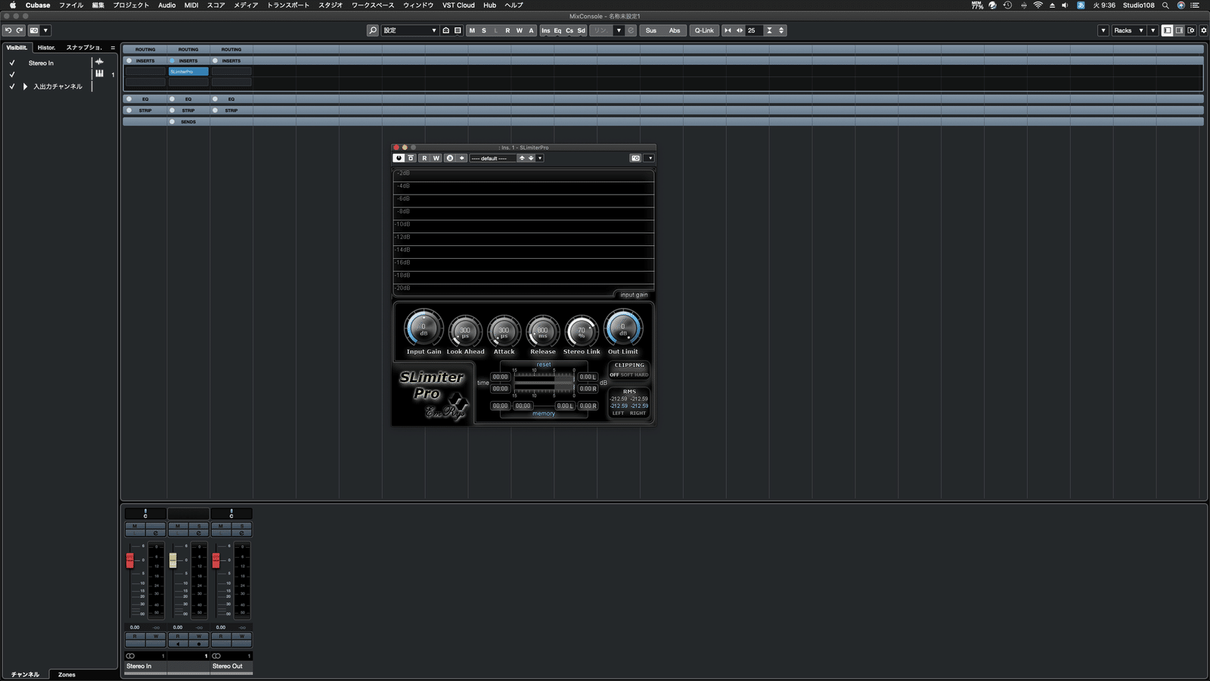
Task: Click the keyboard icon in visibility list
Action: [99, 73]
